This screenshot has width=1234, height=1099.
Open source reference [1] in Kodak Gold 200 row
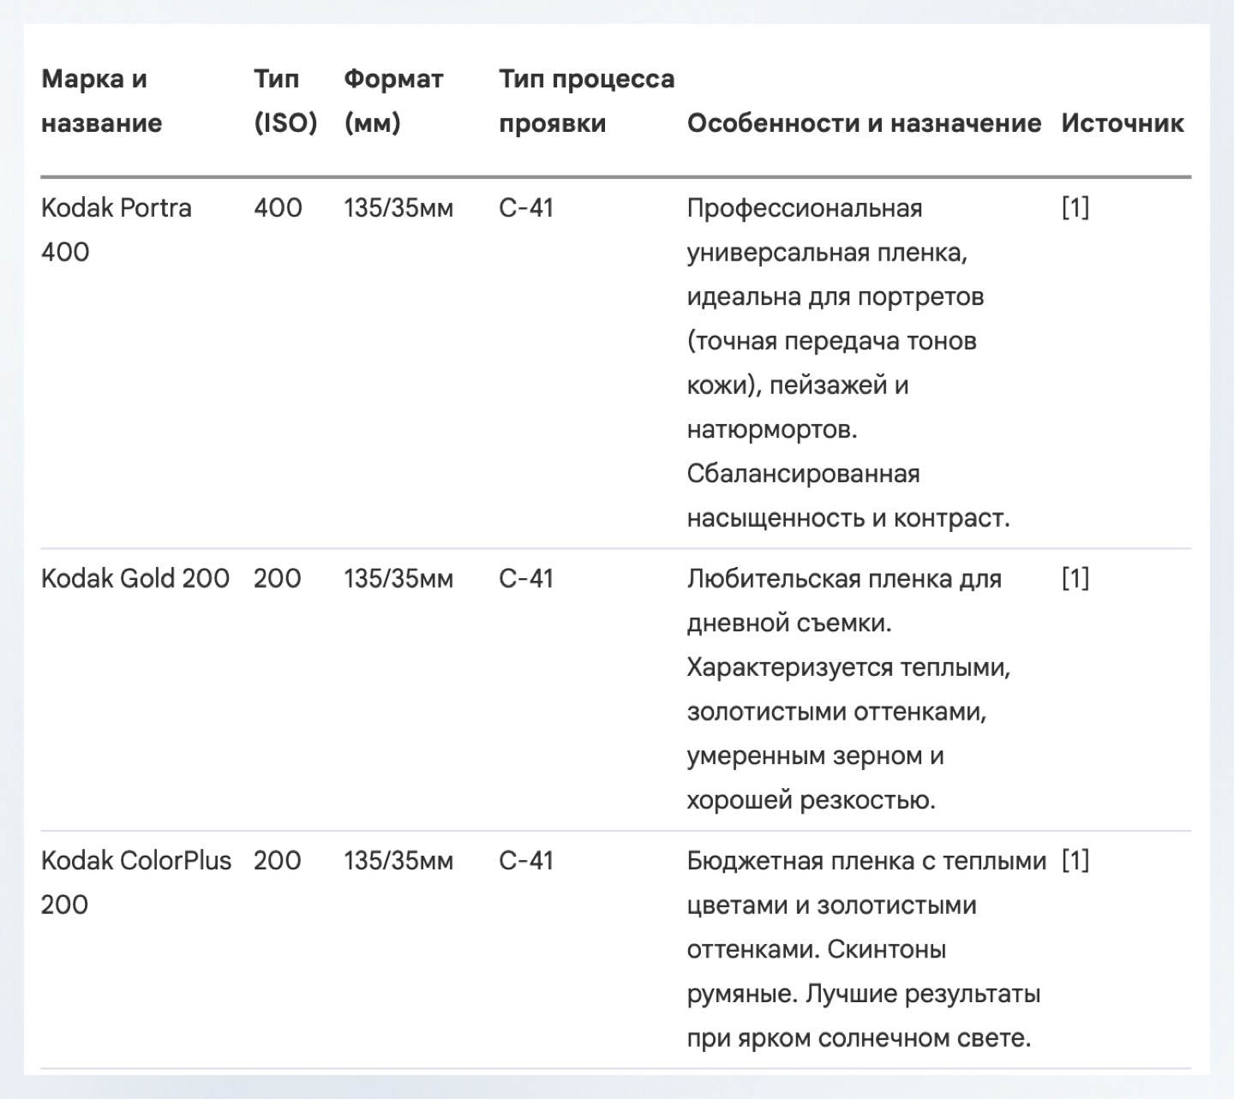tap(1075, 579)
